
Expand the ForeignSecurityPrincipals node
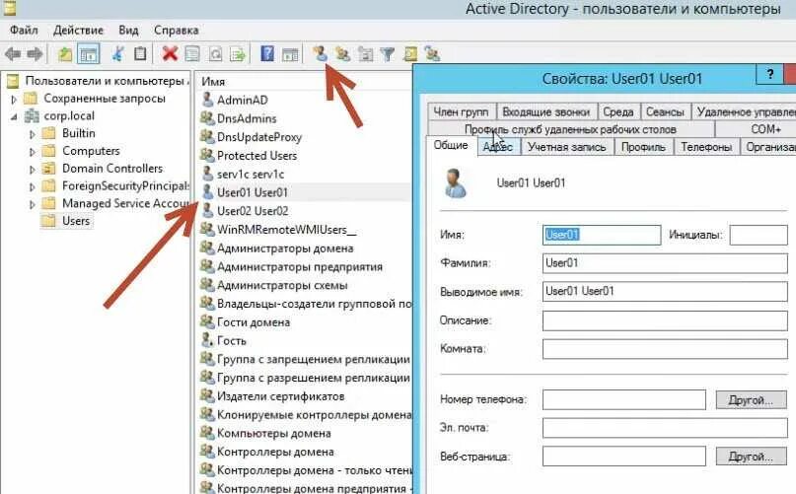pyautogui.click(x=33, y=186)
